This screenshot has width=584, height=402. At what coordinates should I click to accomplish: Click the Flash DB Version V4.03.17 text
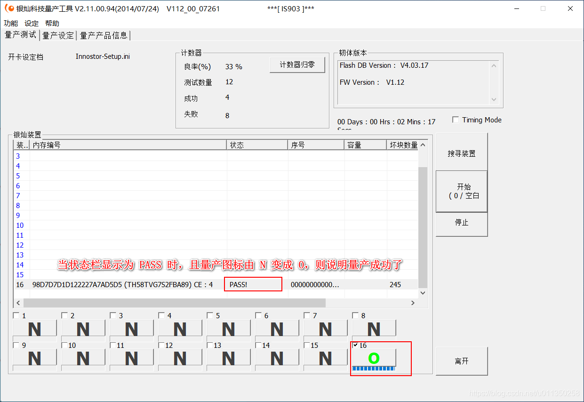[x=384, y=65]
